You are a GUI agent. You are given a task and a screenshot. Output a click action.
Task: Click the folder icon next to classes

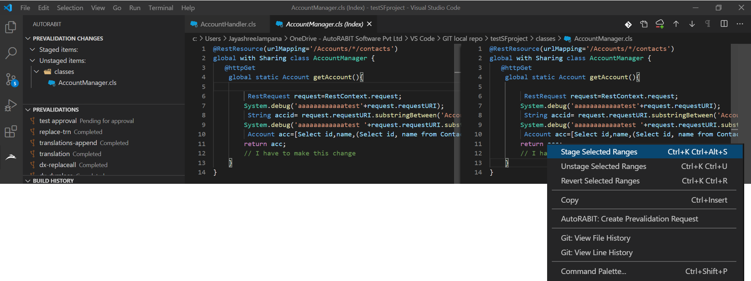click(48, 72)
